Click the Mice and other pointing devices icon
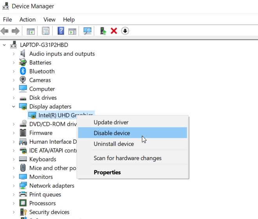Viewport: 258px width, 219px height. [23, 168]
